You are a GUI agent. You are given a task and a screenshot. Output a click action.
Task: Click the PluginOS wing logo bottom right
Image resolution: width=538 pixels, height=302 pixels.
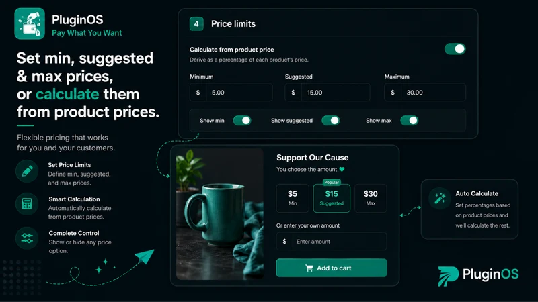point(448,276)
